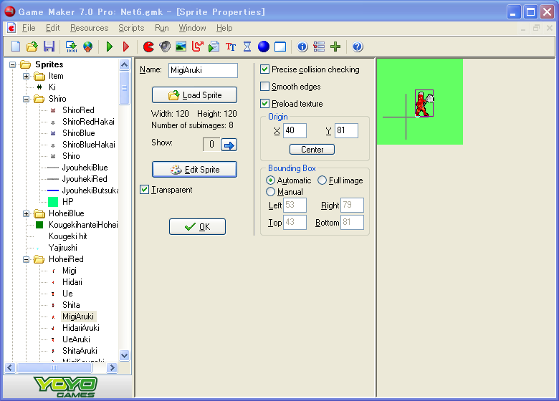Click the sprite Name input field

click(203, 70)
